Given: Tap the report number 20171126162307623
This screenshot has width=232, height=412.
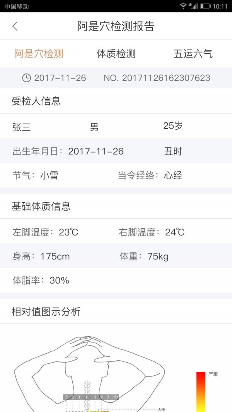Looking at the screenshot, I should (x=157, y=78).
